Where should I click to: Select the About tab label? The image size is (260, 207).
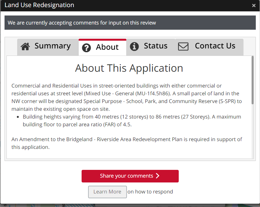[x=107, y=47]
